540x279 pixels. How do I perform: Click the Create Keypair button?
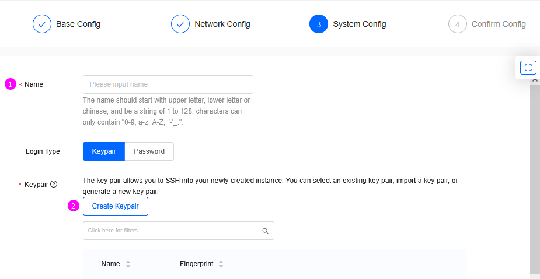point(116,206)
